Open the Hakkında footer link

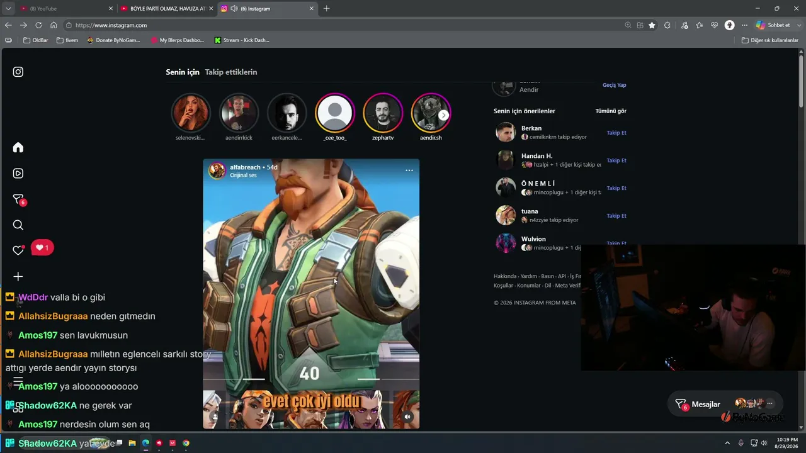pyautogui.click(x=506, y=276)
